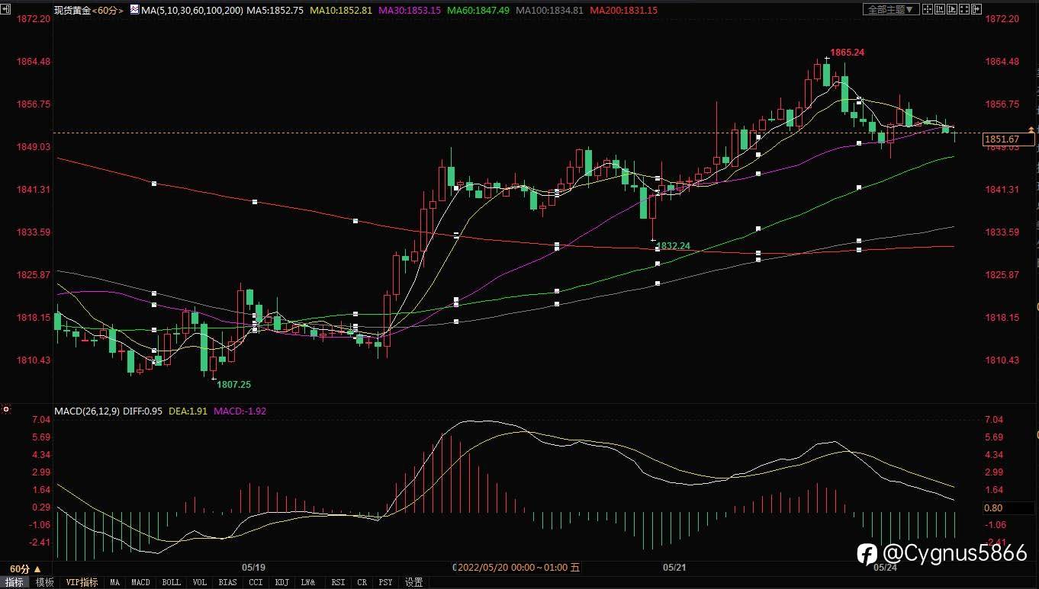Select the CCI indicator tab
Viewport: 1039px width, 589px height.
tap(256, 582)
